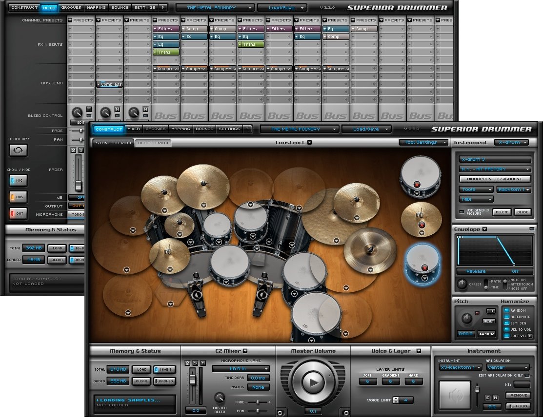The height and width of the screenshot is (417, 543).
Task: Click the Envelope Offset knob
Action: click(462, 284)
